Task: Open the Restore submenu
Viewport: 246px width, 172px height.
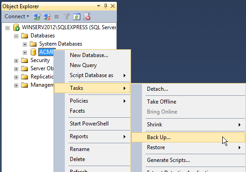Action: click(188, 147)
